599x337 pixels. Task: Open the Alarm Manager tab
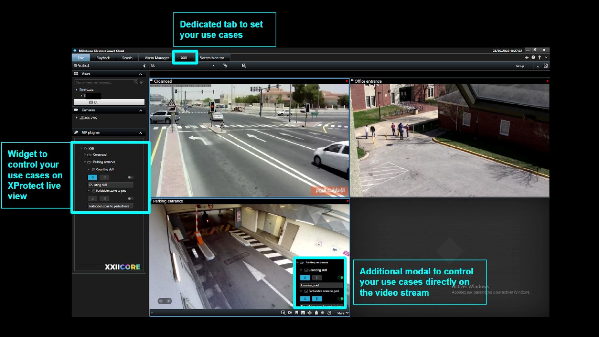157,58
